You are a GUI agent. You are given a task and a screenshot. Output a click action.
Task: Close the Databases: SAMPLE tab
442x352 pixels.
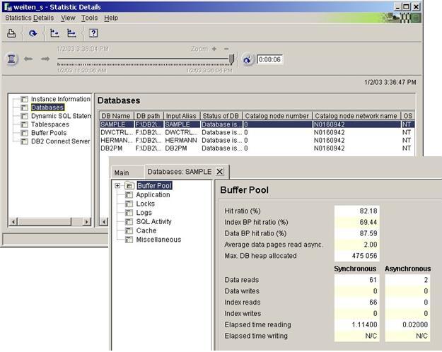coord(220,171)
